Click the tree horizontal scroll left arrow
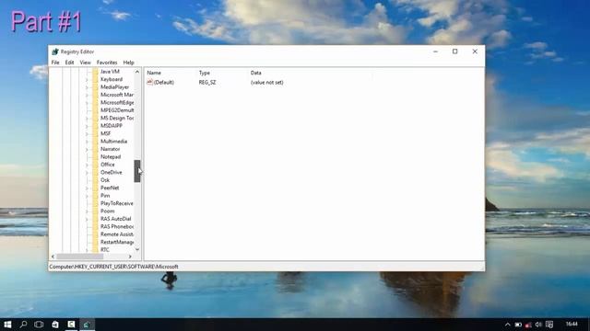Viewport: 590px width, 331px height. [x=53, y=257]
